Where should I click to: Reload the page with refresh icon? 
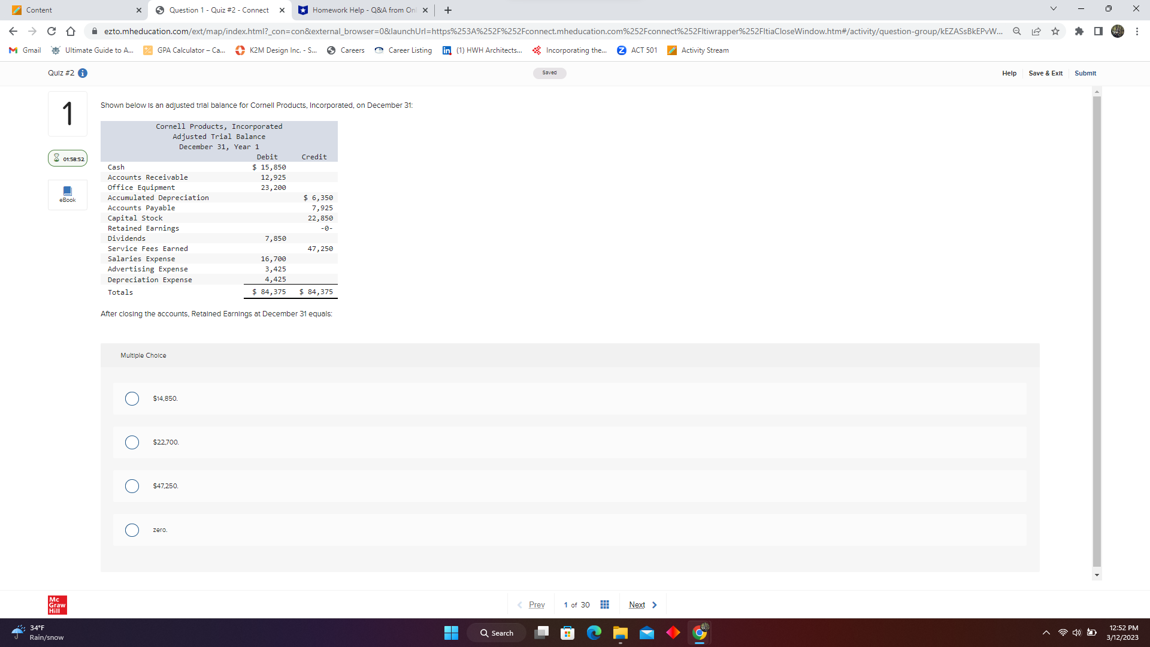(x=52, y=31)
